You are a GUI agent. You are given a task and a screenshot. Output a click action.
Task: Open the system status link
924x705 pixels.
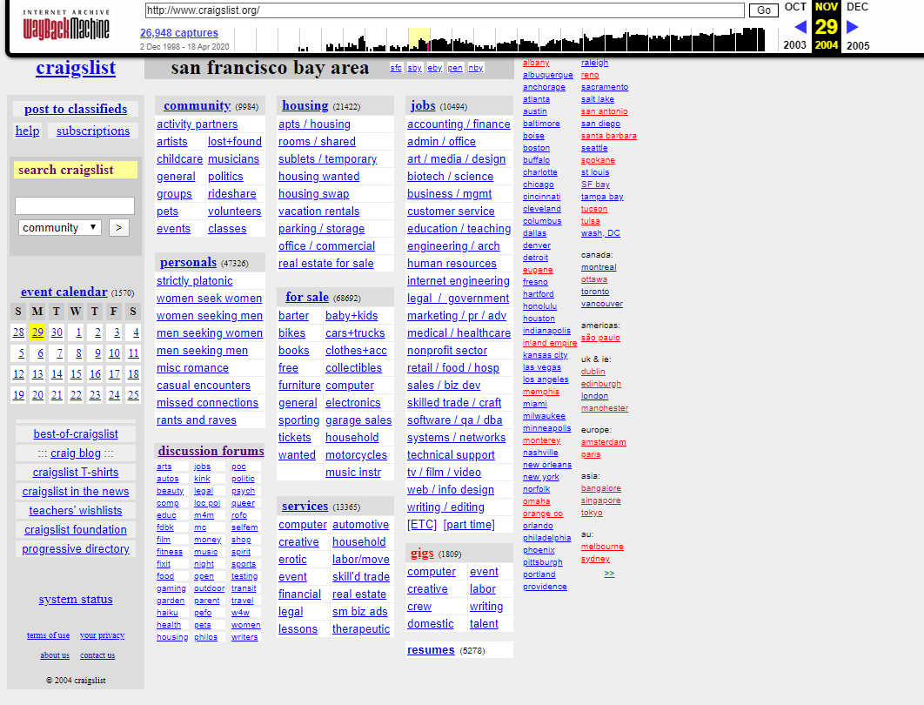tap(76, 600)
